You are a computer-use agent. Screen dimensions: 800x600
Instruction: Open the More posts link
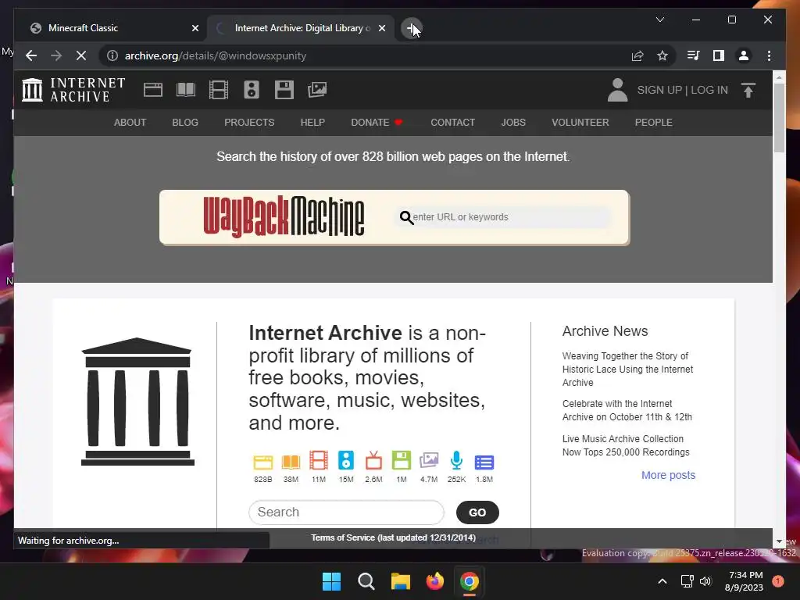669,475
